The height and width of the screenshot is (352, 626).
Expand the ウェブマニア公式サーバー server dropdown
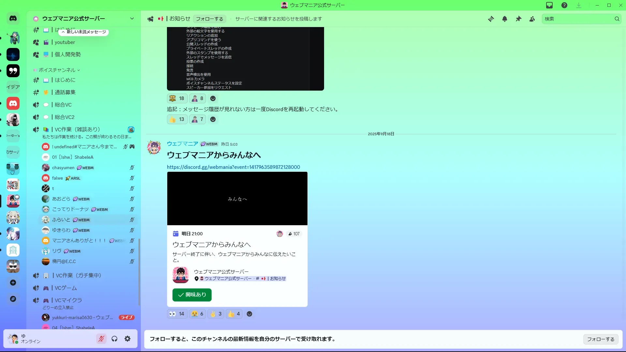[132, 19]
